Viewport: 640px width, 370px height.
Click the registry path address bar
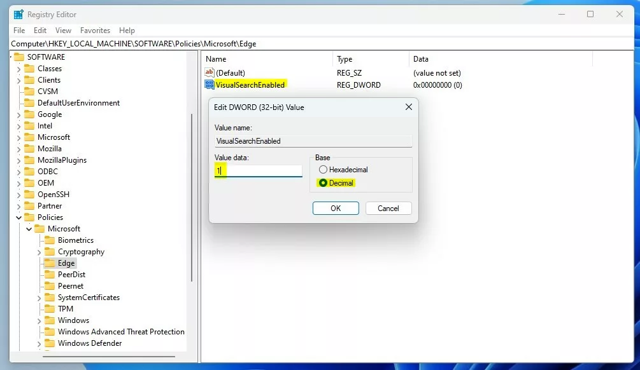point(322,44)
